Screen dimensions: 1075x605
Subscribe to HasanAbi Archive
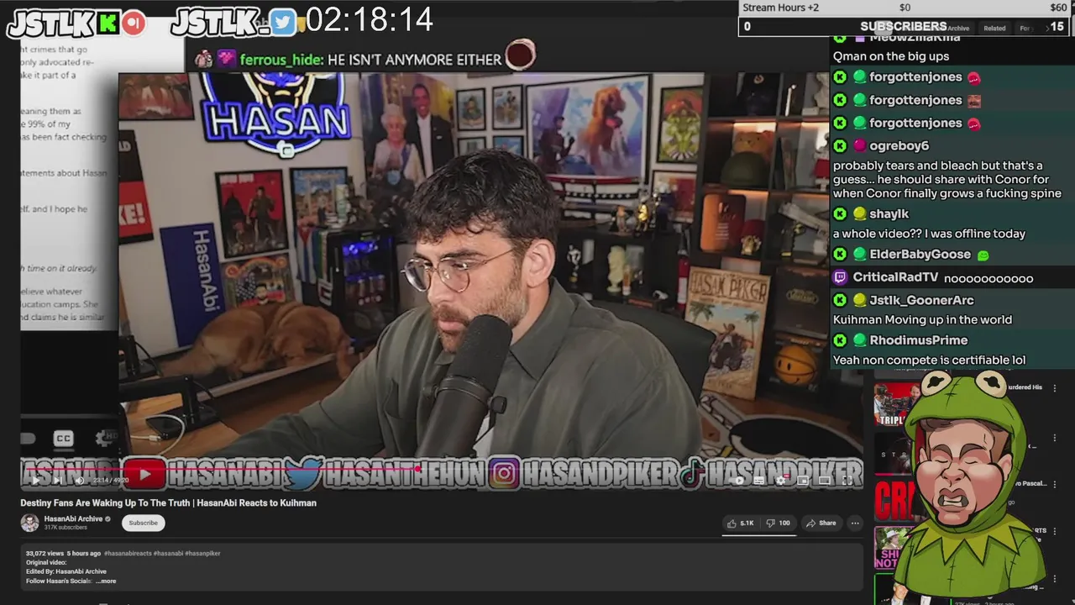point(143,523)
